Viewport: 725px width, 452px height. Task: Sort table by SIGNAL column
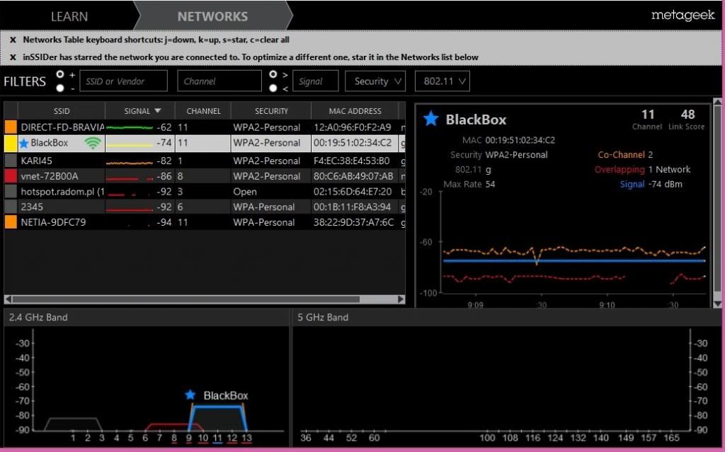pos(137,111)
